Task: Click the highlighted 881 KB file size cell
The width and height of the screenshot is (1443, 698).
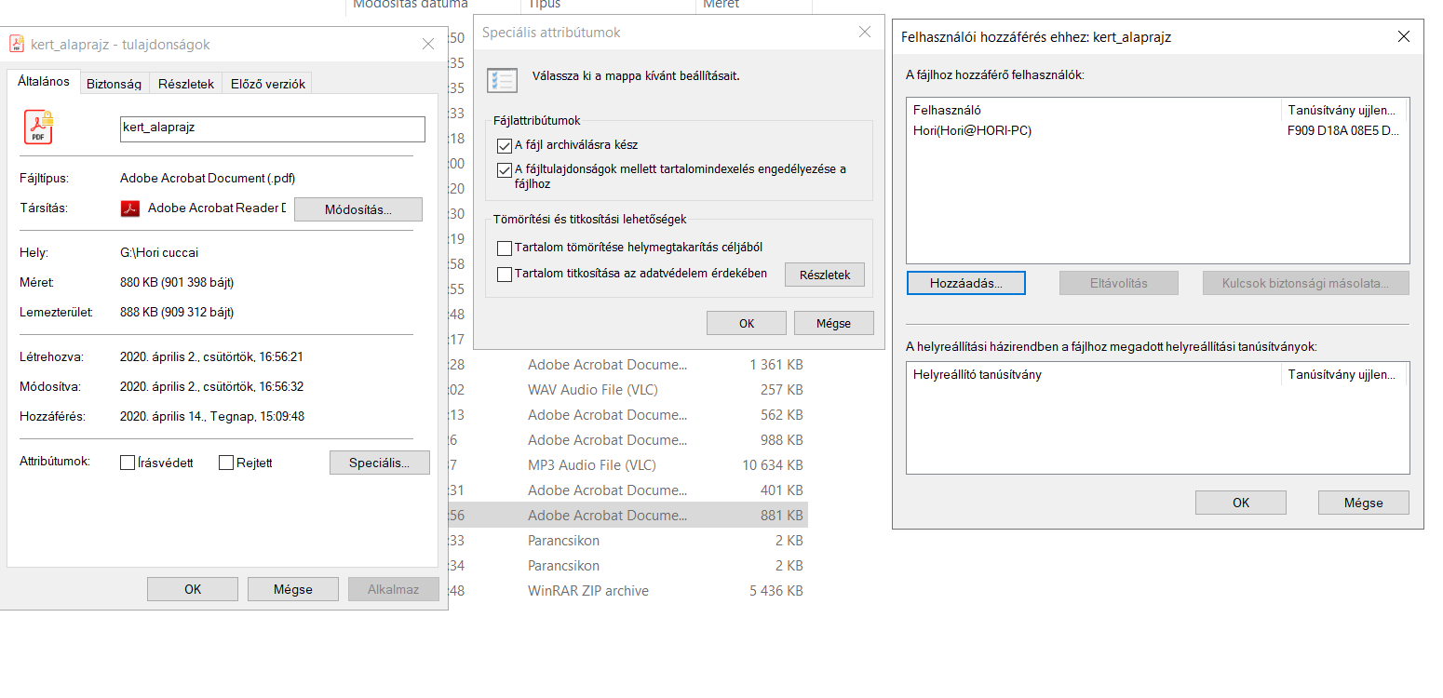Action: pos(782,515)
